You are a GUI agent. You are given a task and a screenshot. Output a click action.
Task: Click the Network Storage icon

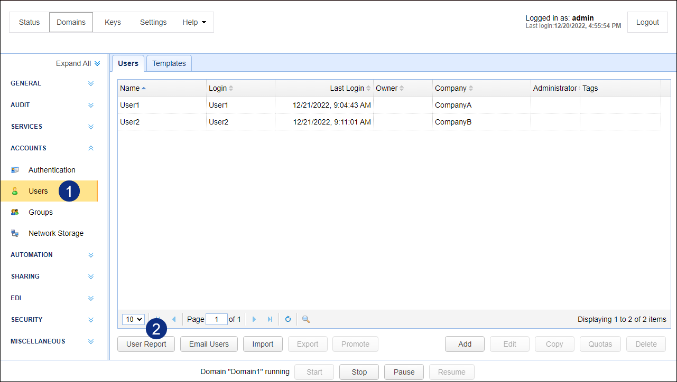point(15,233)
